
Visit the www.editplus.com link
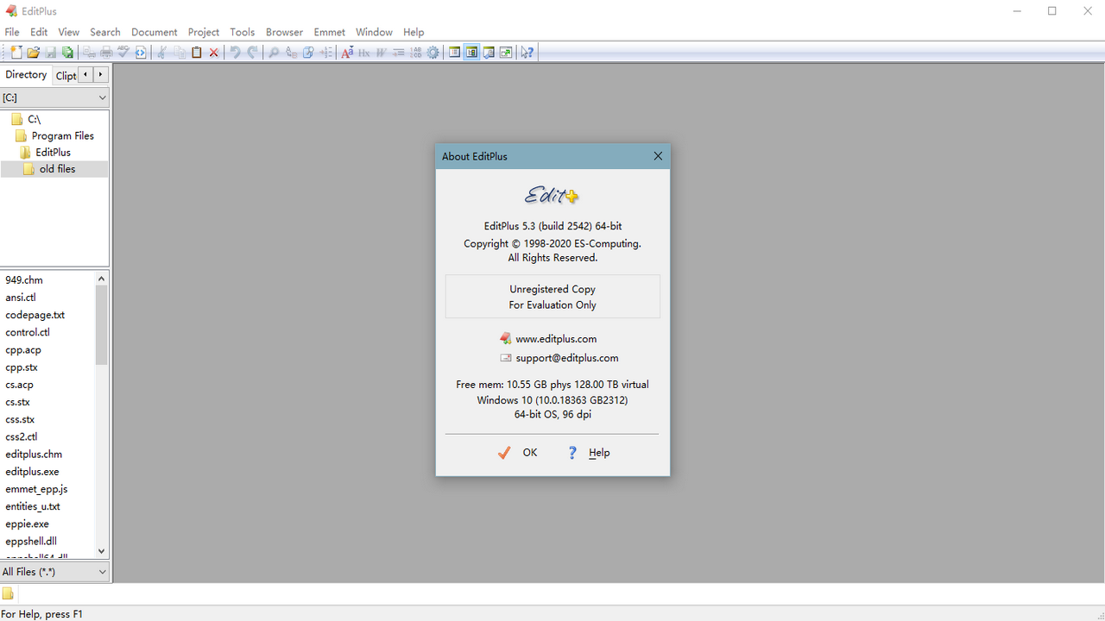[x=557, y=338]
